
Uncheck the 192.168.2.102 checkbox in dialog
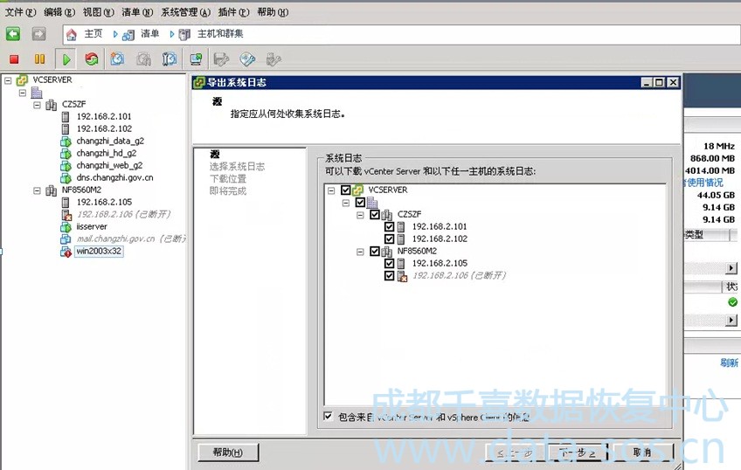coord(390,239)
